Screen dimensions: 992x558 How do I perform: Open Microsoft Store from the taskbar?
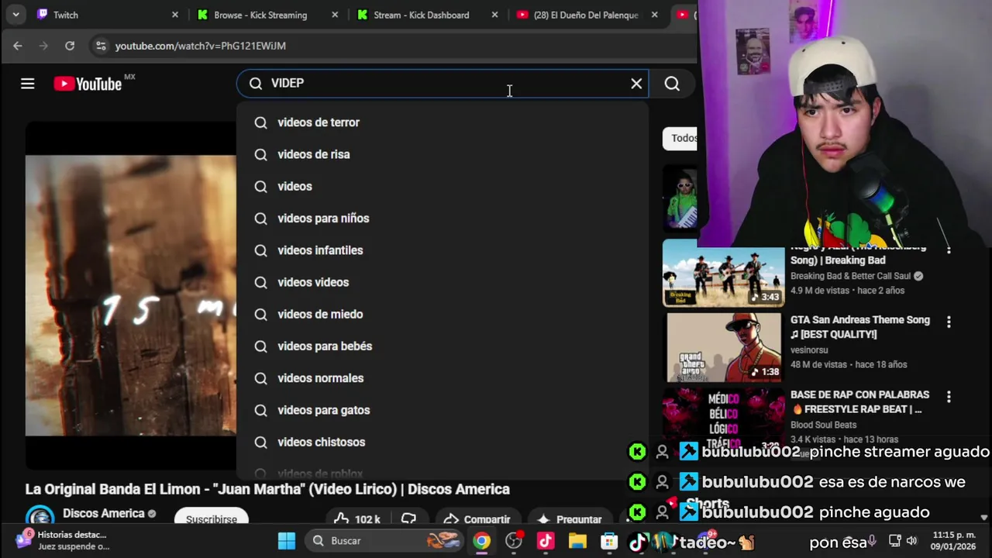(x=609, y=541)
